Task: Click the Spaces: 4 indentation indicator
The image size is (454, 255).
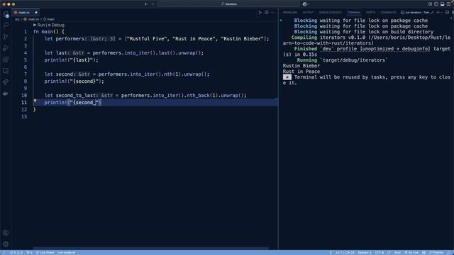Action: pos(364,252)
